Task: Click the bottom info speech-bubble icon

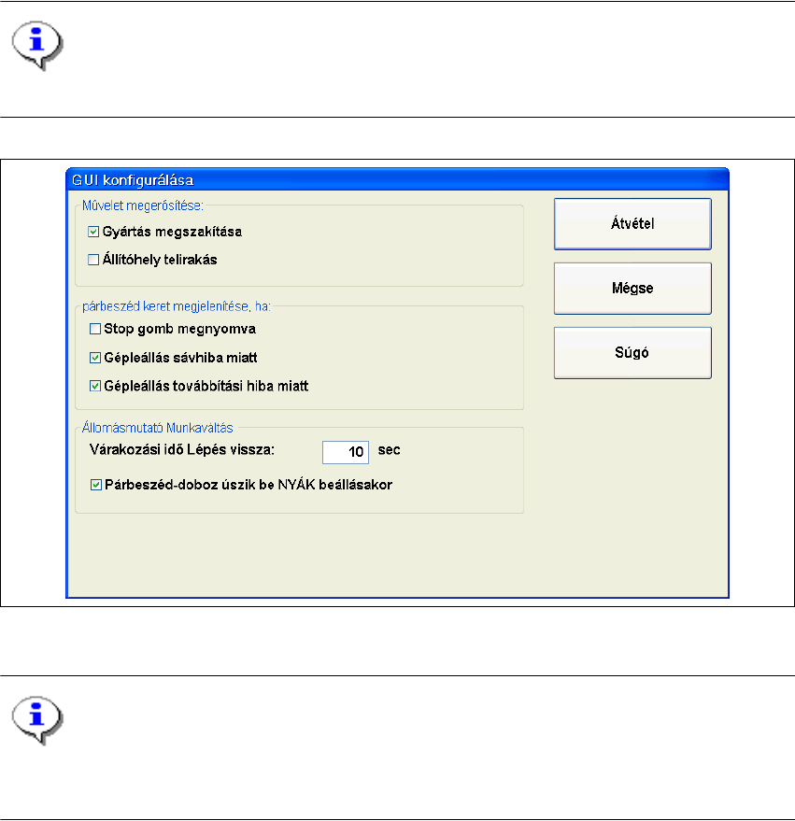Action: (37, 720)
